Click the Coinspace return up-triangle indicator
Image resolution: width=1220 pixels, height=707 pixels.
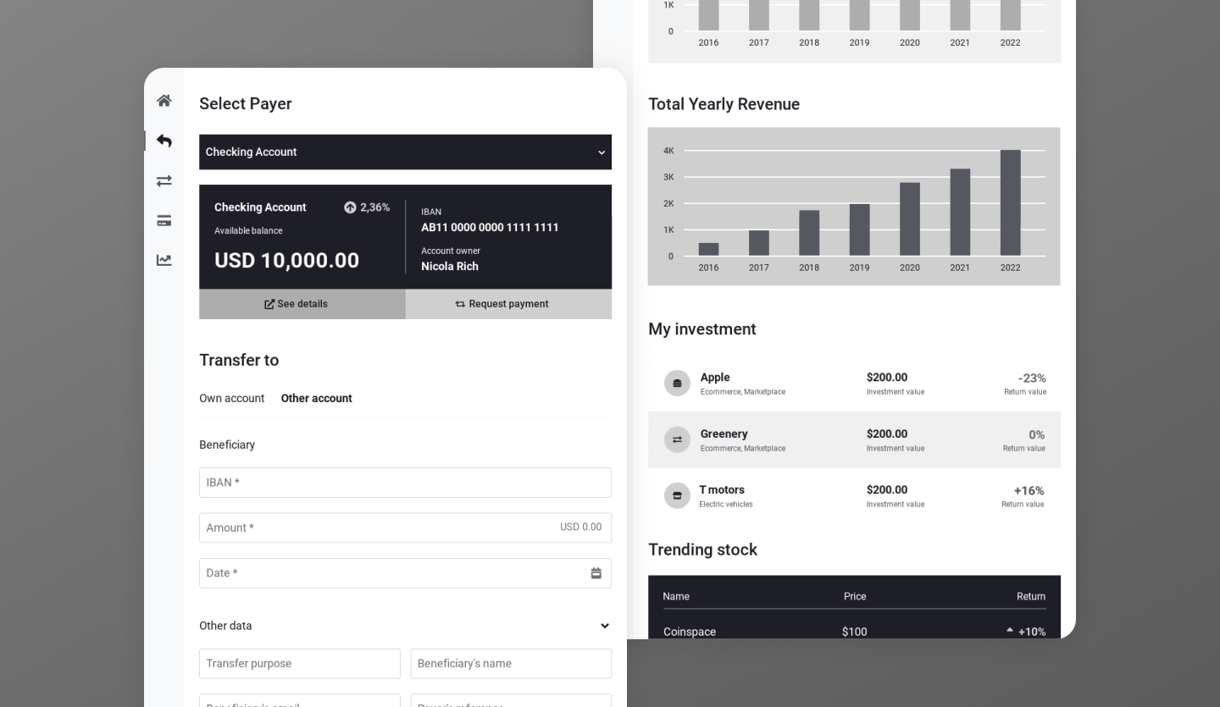pos(1009,630)
